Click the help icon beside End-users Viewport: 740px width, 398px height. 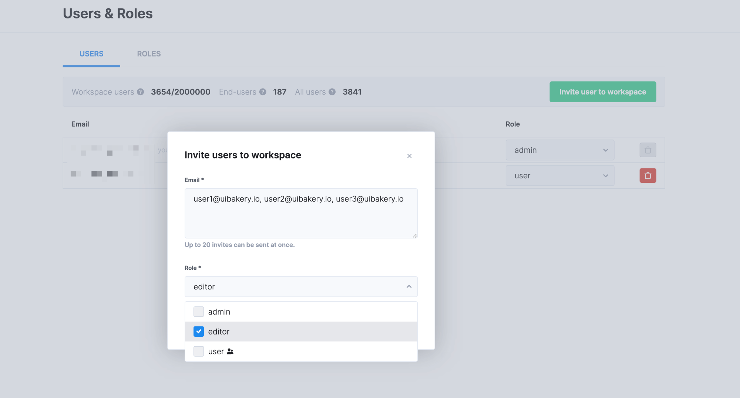coord(263,92)
